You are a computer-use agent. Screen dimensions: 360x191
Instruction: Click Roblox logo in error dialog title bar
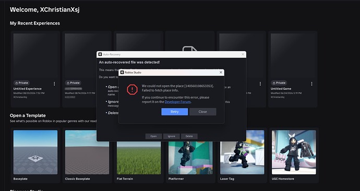pos(122,73)
